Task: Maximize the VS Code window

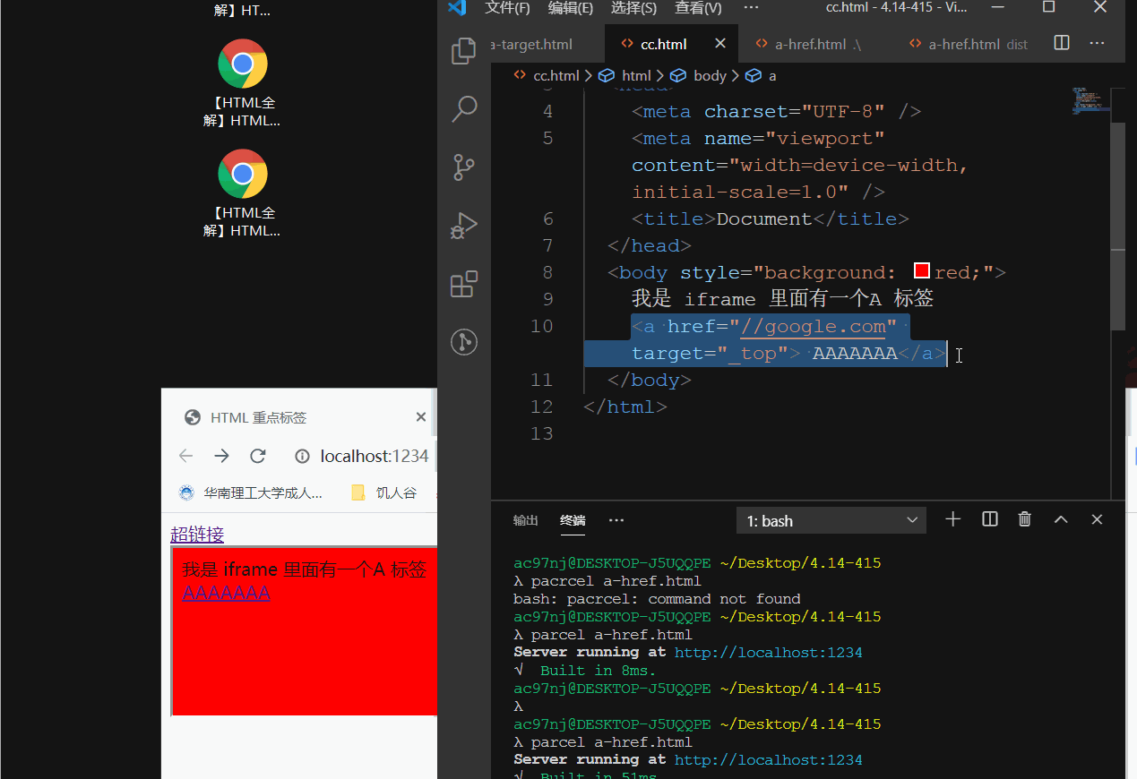Action: (1048, 7)
